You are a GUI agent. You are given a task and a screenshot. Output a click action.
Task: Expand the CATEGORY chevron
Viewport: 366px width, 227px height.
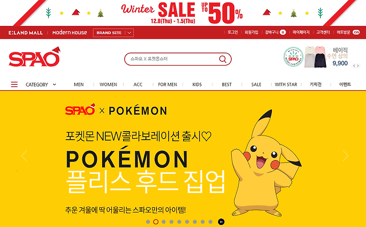54,84
